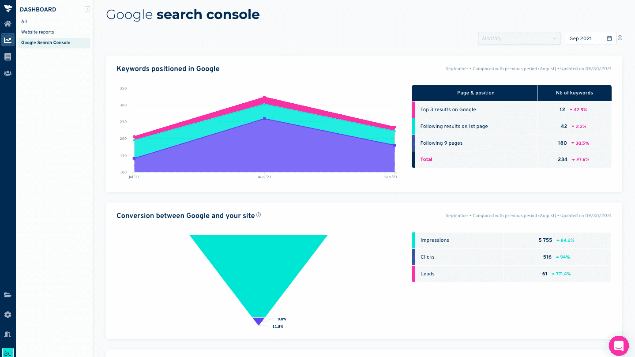Open the folder icon in sidebar
635x357 pixels.
click(8, 295)
